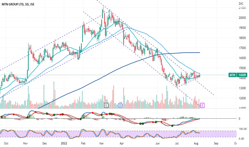Click the Nov label on time axis

pos(25,143)
